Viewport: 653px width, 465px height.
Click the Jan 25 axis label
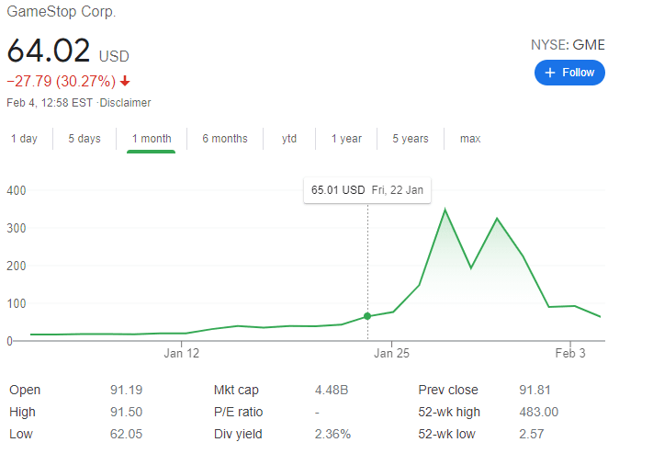(x=390, y=353)
